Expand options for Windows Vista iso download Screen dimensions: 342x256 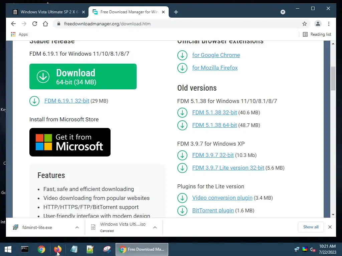[155, 227]
